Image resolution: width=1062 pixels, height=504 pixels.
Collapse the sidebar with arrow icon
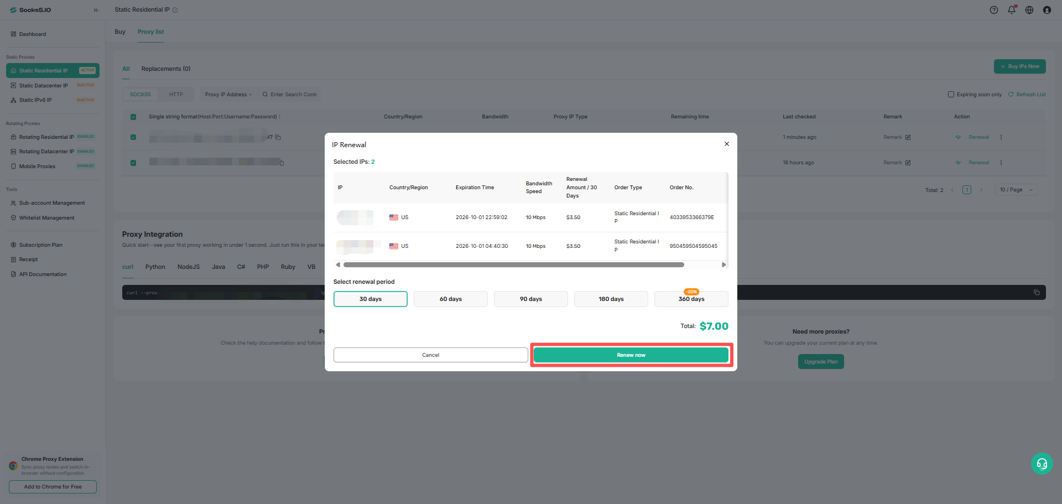96,10
